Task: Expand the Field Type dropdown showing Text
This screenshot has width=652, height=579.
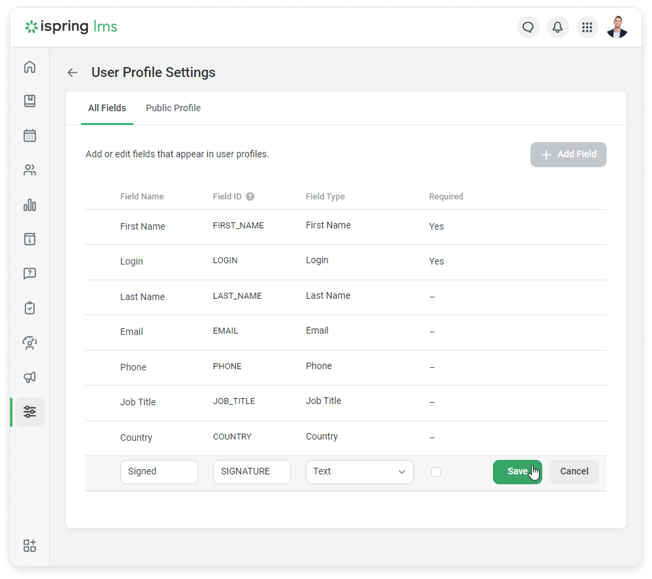Action: 360,472
